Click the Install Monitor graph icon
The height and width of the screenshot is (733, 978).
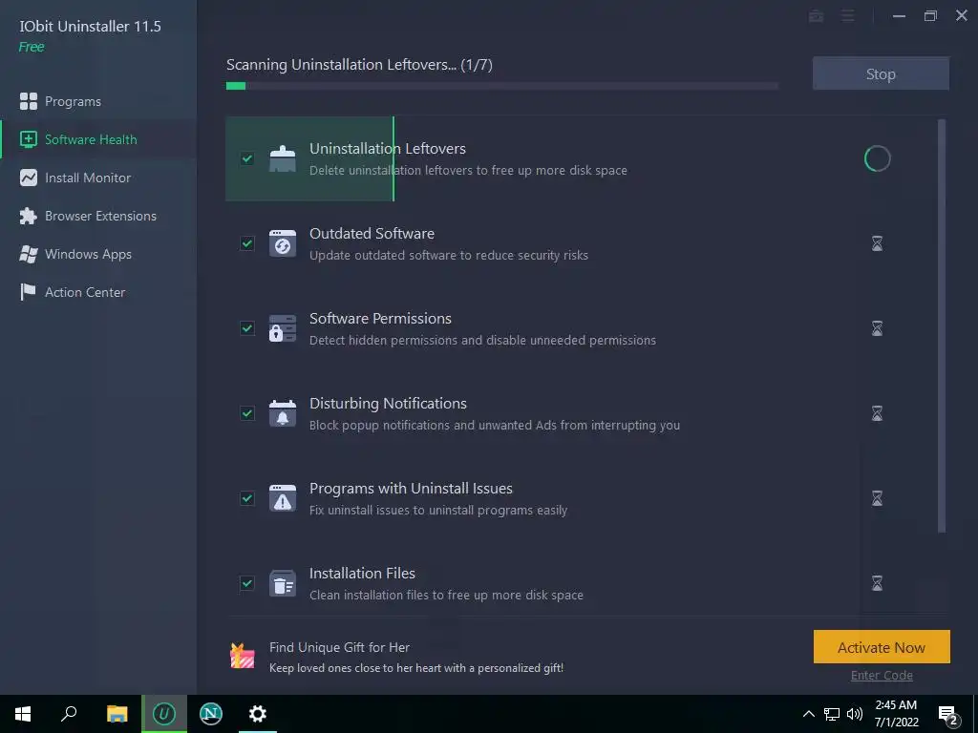coord(28,178)
